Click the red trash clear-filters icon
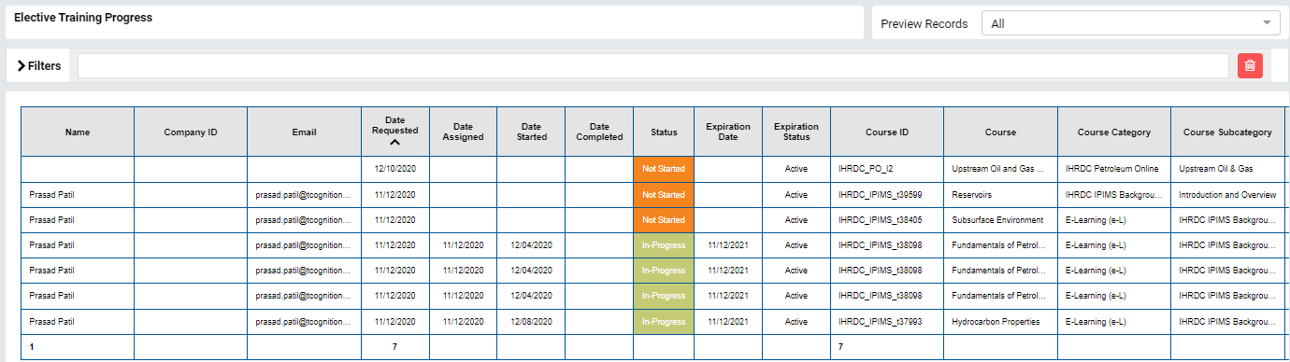Image resolution: width=1290 pixels, height=362 pixels. coord(1250,65)
